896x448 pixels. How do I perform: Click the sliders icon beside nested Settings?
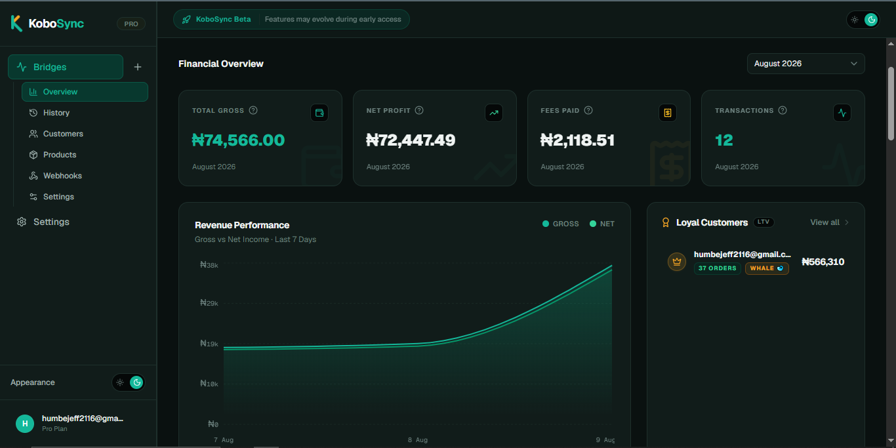33,197
